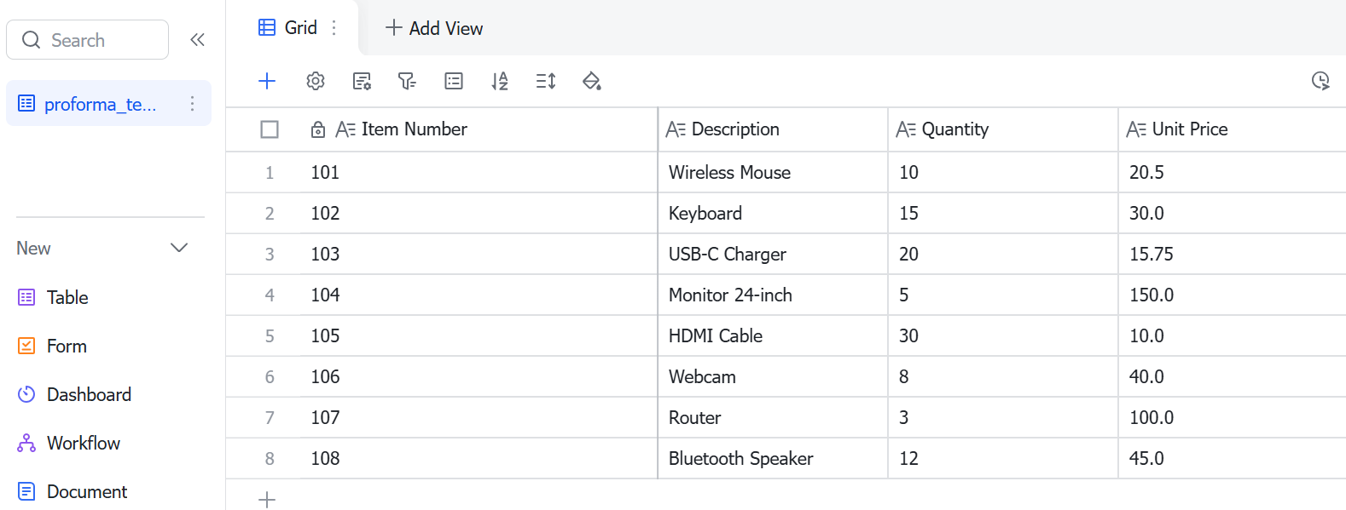Screen dimensions: 1346x510
Task: Open proforma_te... table options menu
Action: point(193,104)
